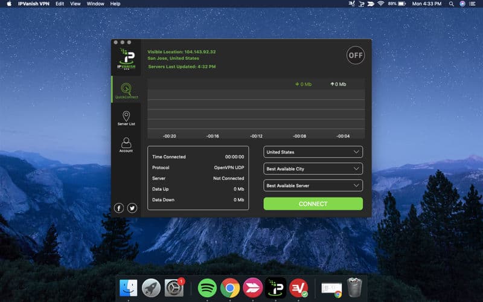Click the Time Connected 00:00:00 value
This screenshot has width=483, height=302.
[x=234, y=157]
